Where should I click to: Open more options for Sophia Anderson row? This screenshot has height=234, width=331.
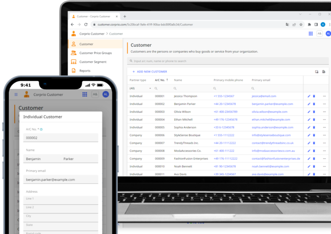[324, 128]
